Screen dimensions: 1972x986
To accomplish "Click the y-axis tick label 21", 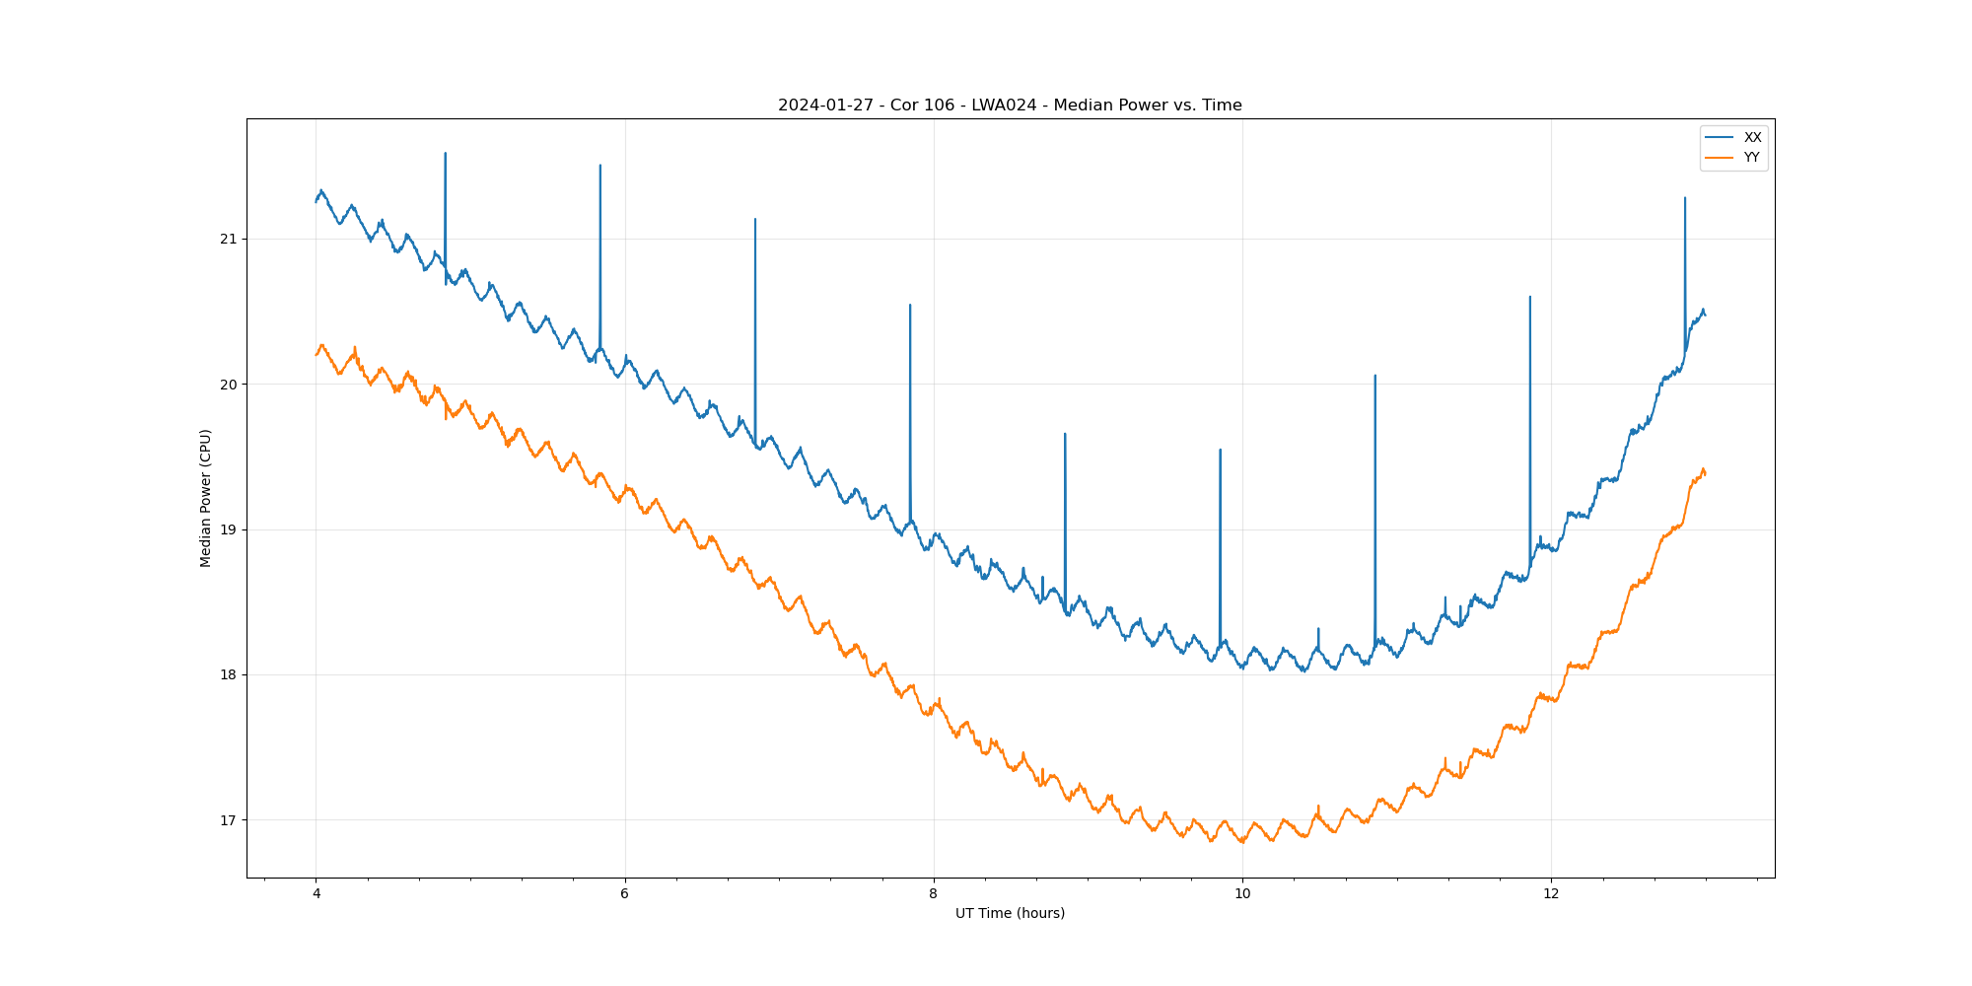I will click(x=229, y=240).
